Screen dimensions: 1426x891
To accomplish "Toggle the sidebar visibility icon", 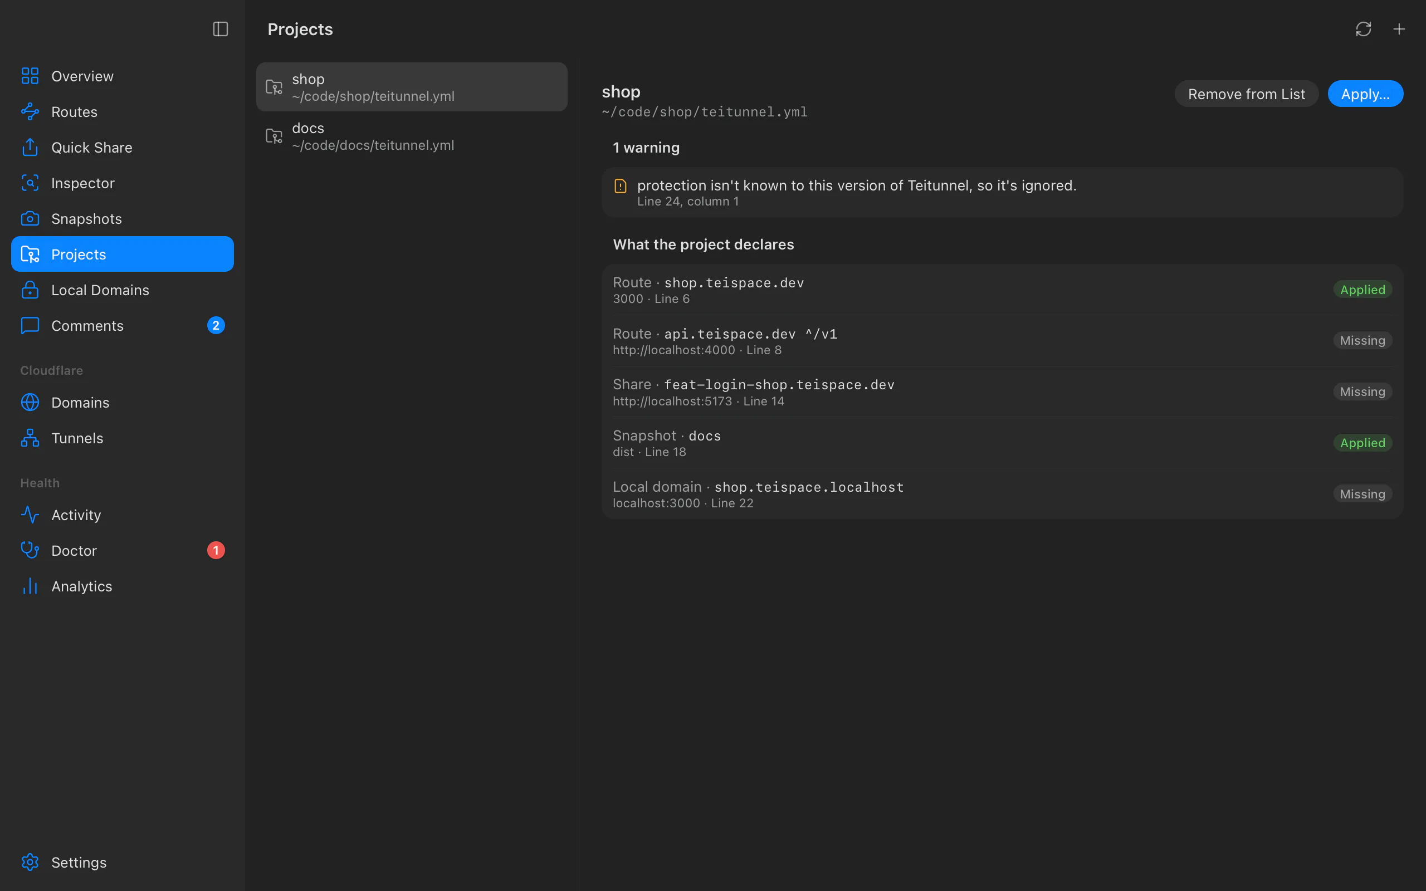I will coord(221,29).
